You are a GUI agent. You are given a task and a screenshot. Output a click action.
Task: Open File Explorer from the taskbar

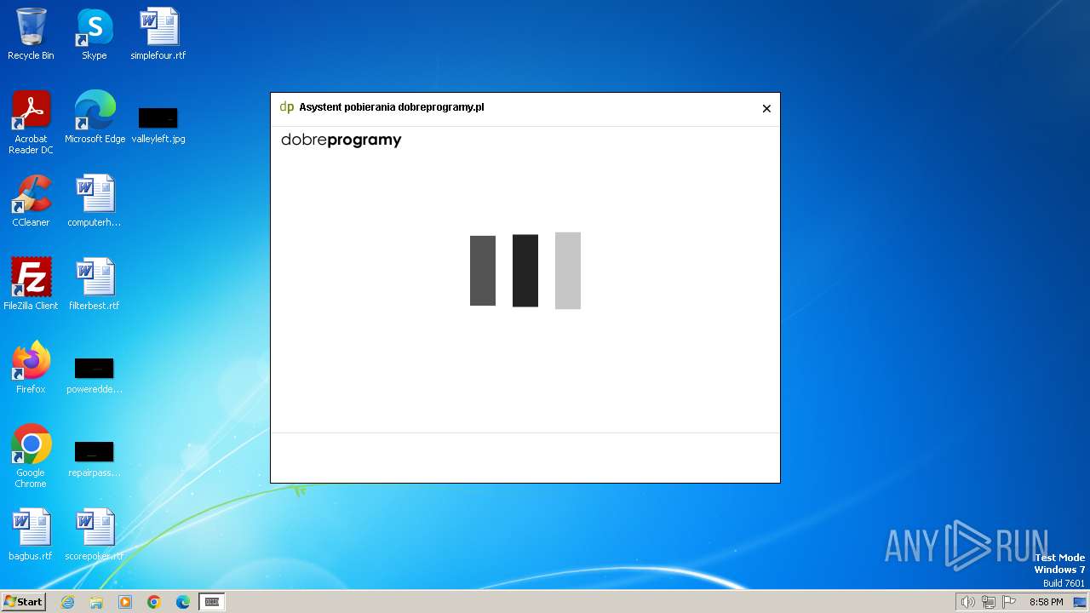[x=96, y=602]
